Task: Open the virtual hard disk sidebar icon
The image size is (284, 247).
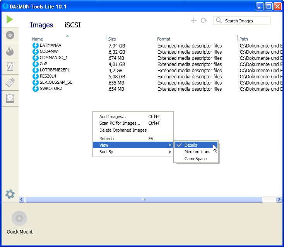Action: 10,67
